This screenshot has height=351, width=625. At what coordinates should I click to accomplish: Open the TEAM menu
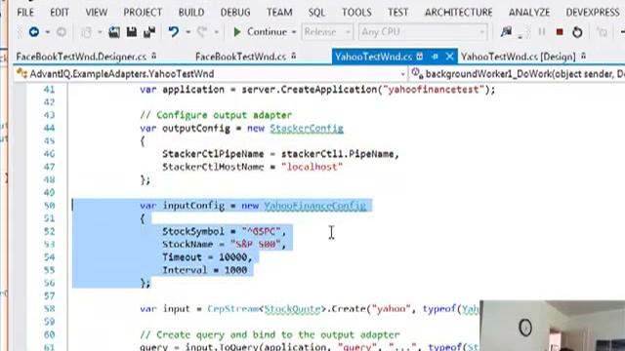pyautogui.click(x=279, y=13)
